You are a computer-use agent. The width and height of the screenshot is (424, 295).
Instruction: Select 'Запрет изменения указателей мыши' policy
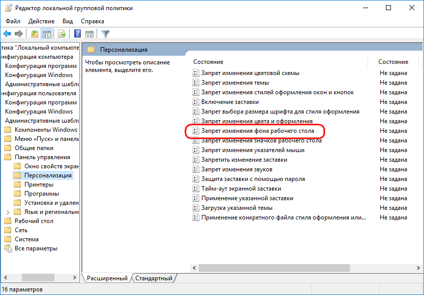[253, 150]
